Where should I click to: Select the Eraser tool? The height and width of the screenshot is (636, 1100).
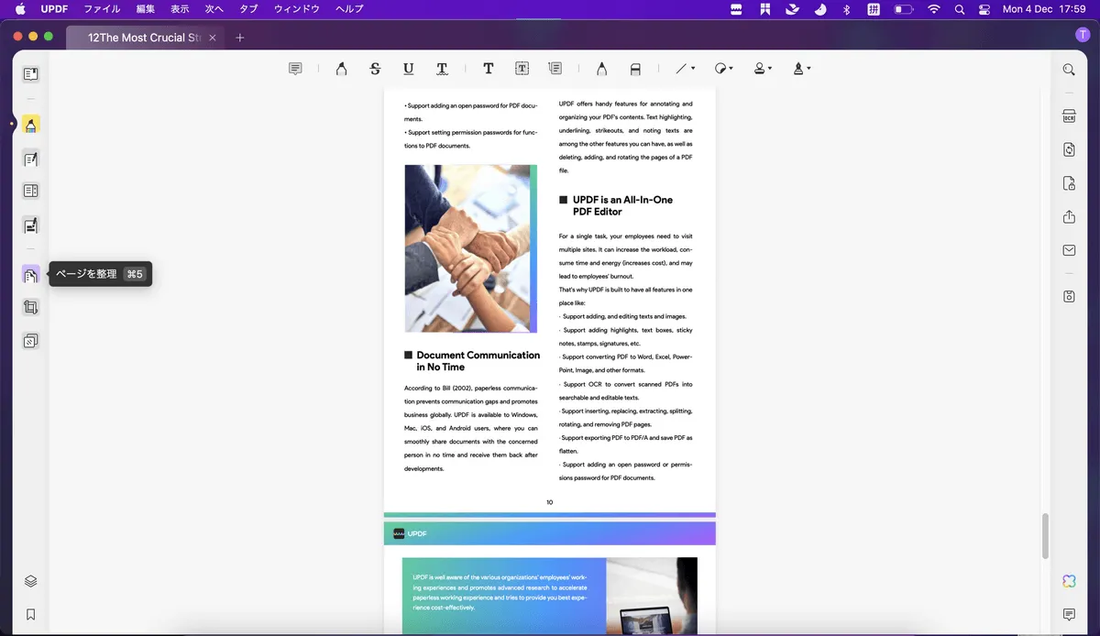coord(635,69)
